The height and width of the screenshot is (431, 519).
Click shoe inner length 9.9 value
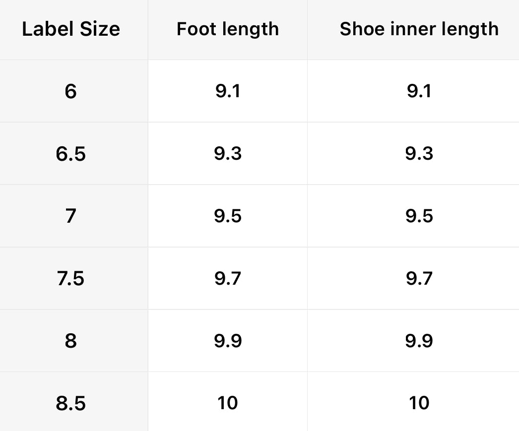coord(419,341)
